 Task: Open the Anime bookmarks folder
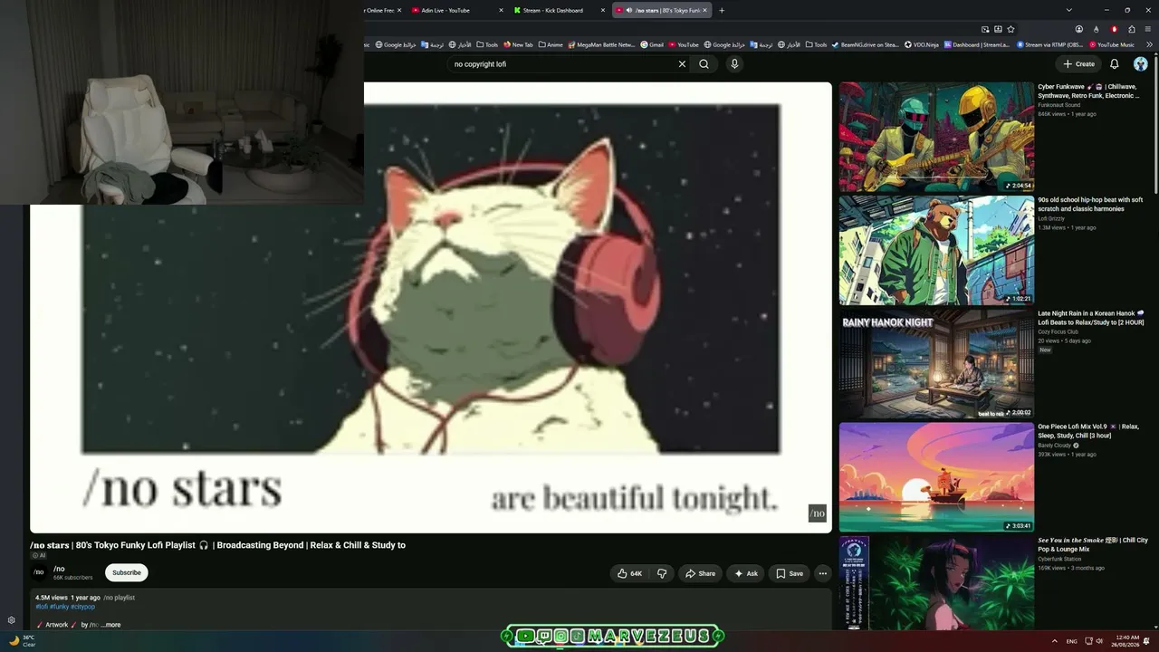551,44
